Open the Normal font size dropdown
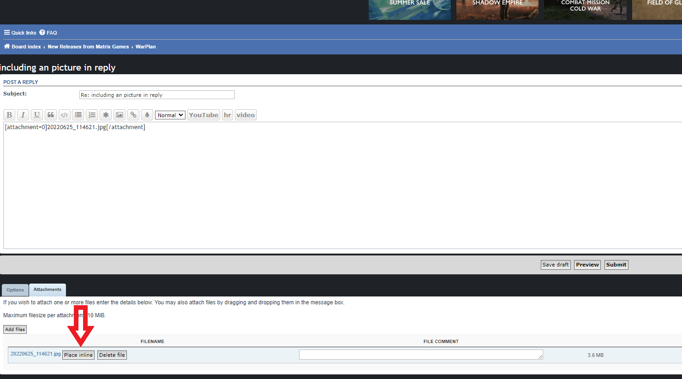Viewport: 682px width, 379px height. 170,115
